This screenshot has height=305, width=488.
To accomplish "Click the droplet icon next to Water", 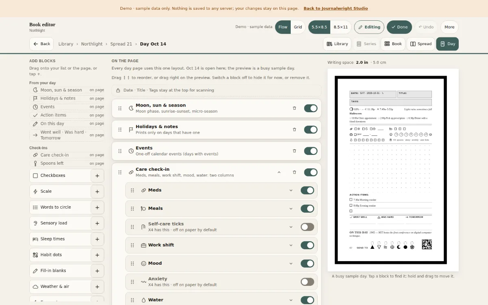I will pyautogui.click(x=144, y=300).
